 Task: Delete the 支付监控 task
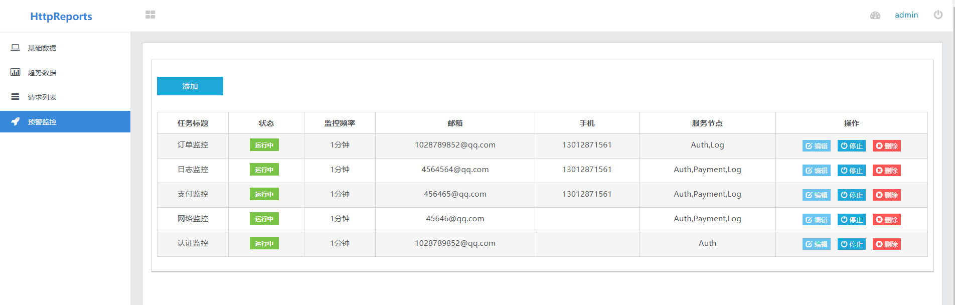pos(887,195)
